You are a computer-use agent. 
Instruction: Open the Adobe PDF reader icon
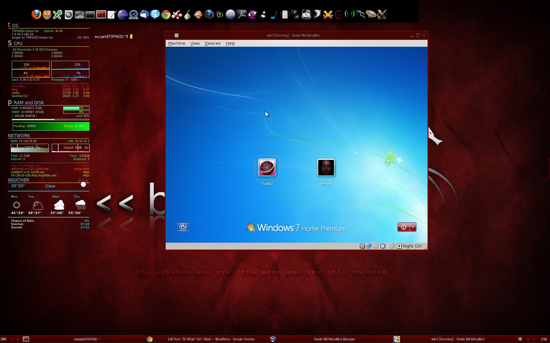point(241,14)
